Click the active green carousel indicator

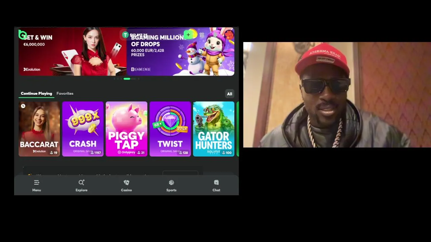coord(127,79)
